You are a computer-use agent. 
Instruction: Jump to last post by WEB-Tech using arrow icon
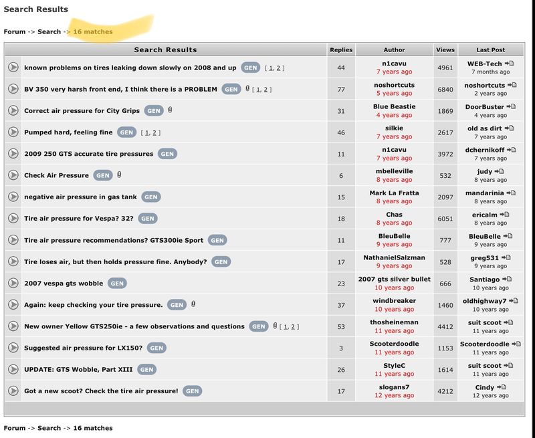[509, 64]
